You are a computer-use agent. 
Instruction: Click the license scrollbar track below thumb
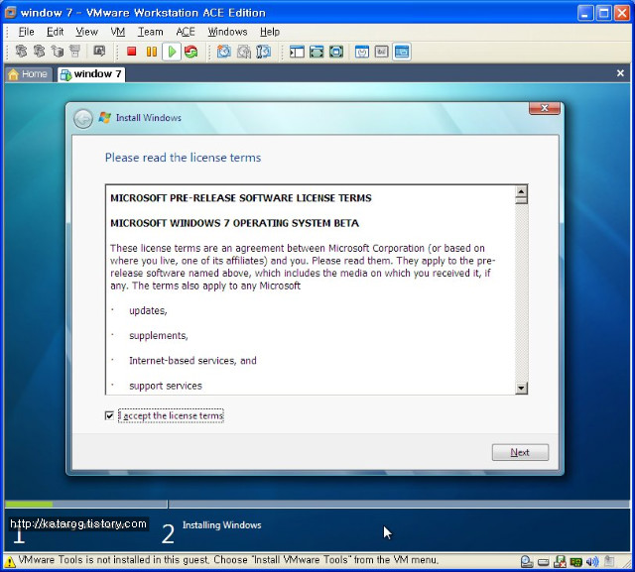521,292
